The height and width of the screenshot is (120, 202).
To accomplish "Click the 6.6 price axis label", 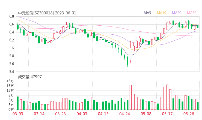I will point(11,24).
